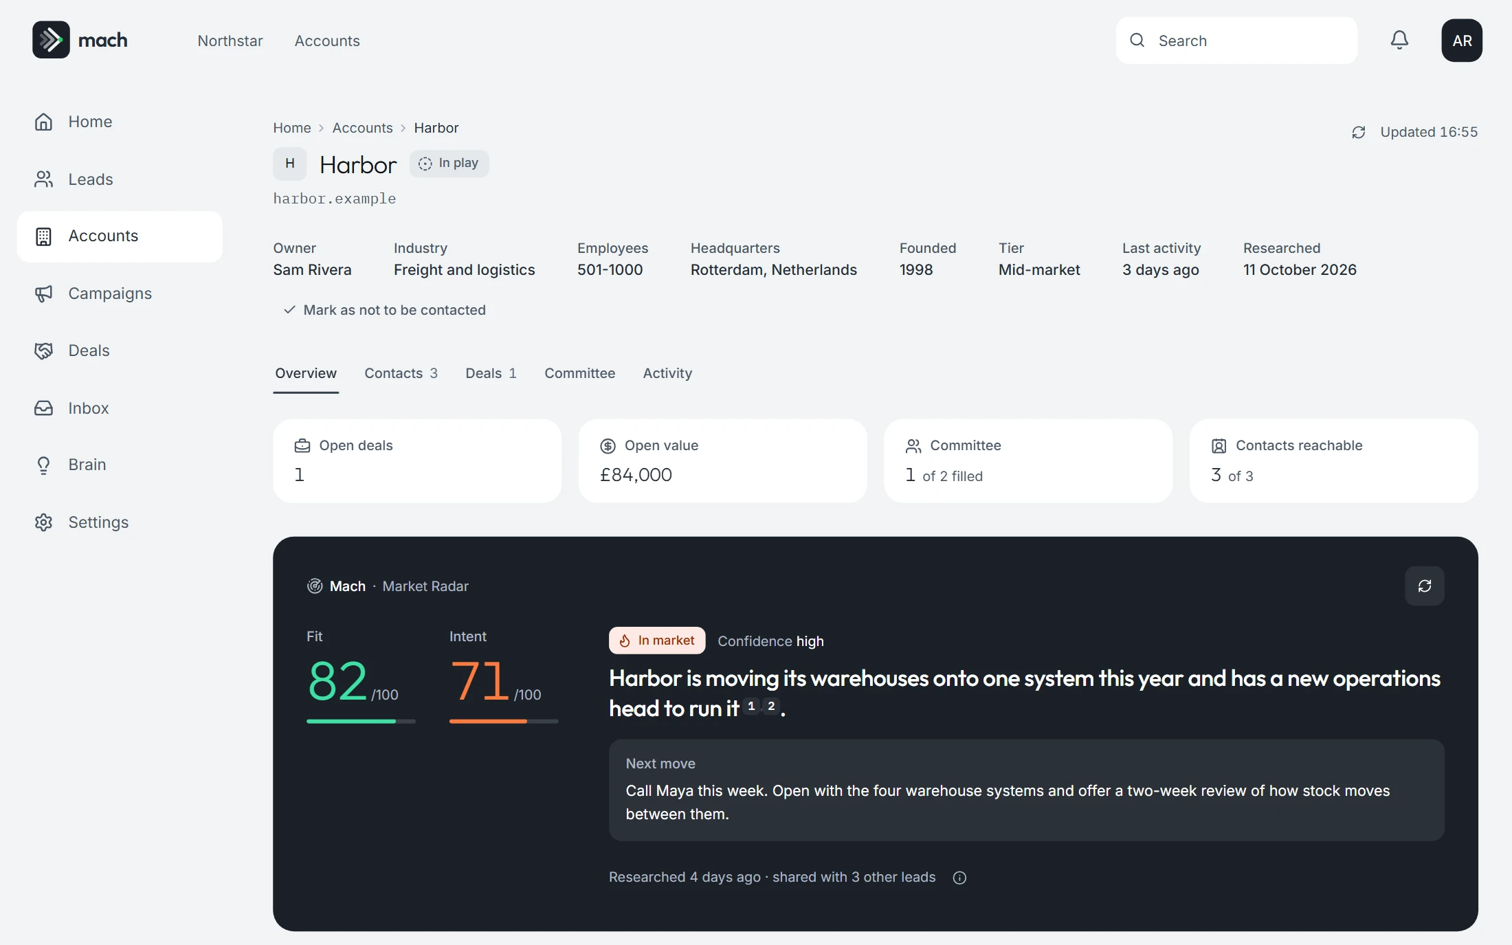Screen dimensions: 1512x945
Task: Click the mach logo icon
Action: pyautogui.click(x=51, y=40)
